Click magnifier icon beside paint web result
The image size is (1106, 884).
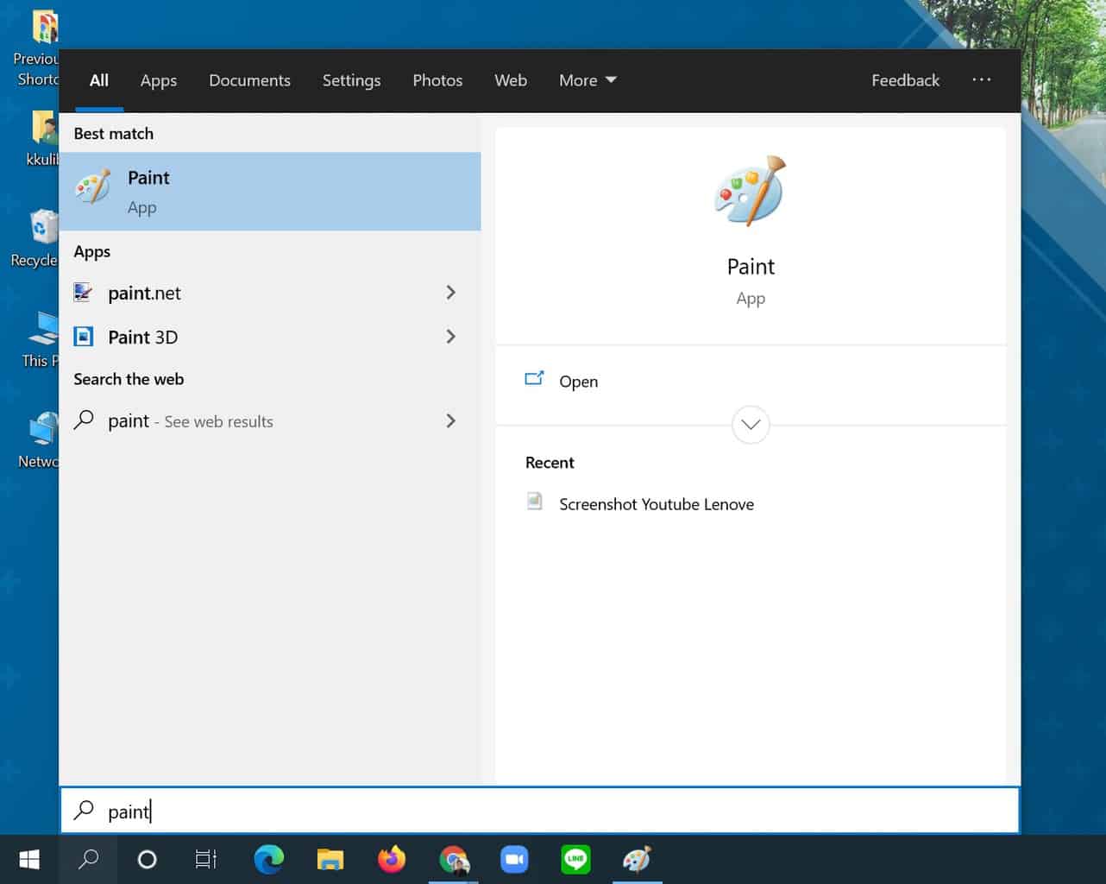(x=84, y=420)
